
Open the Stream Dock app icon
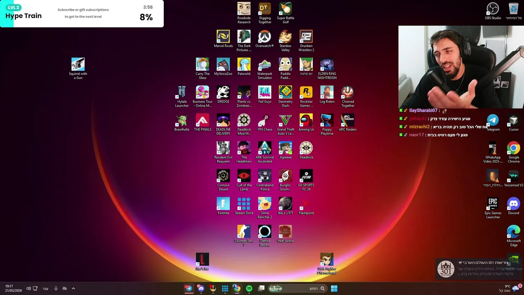pos(244,206)
